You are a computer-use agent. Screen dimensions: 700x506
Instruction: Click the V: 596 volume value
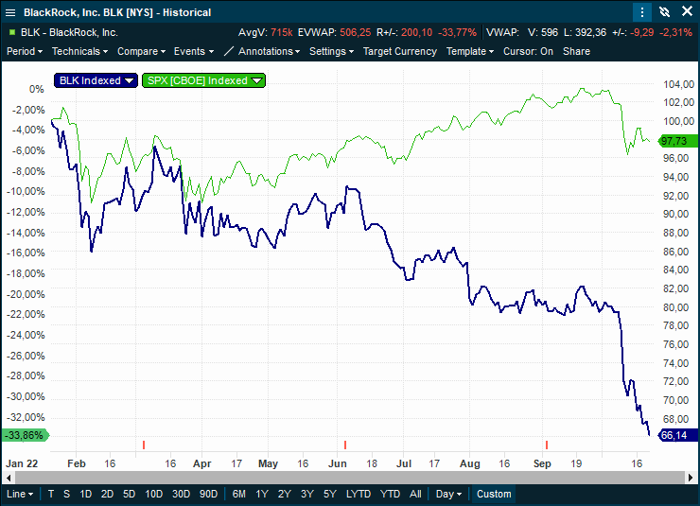[x=542, y=32]
